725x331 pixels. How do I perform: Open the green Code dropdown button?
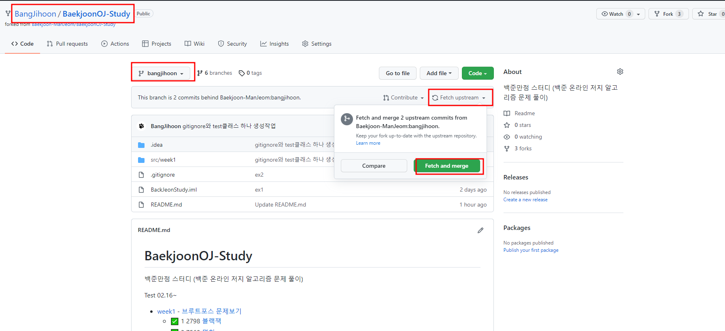pos(478,73)
